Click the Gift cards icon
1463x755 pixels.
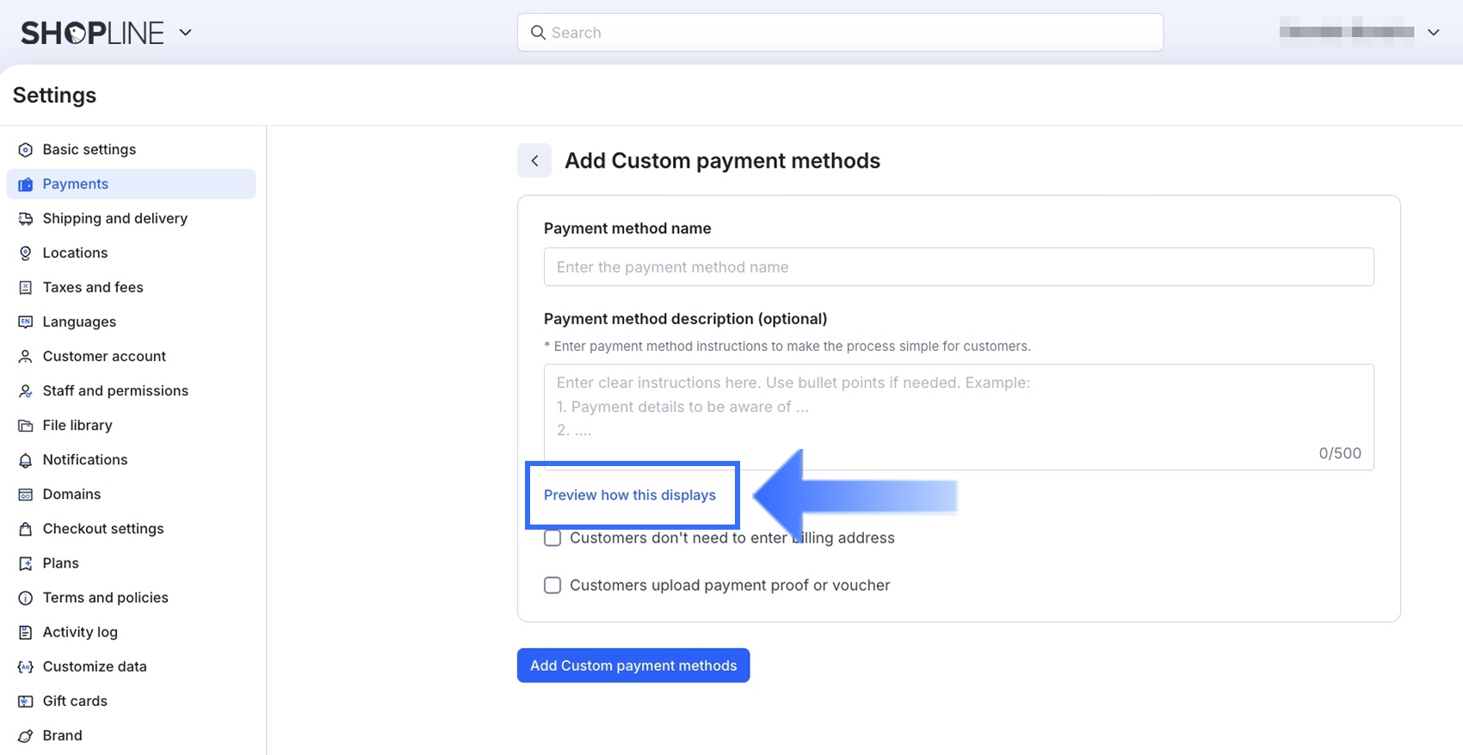tap(26, 701)
